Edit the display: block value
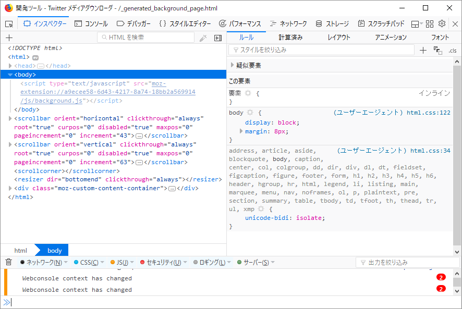 tap(287, 122)
